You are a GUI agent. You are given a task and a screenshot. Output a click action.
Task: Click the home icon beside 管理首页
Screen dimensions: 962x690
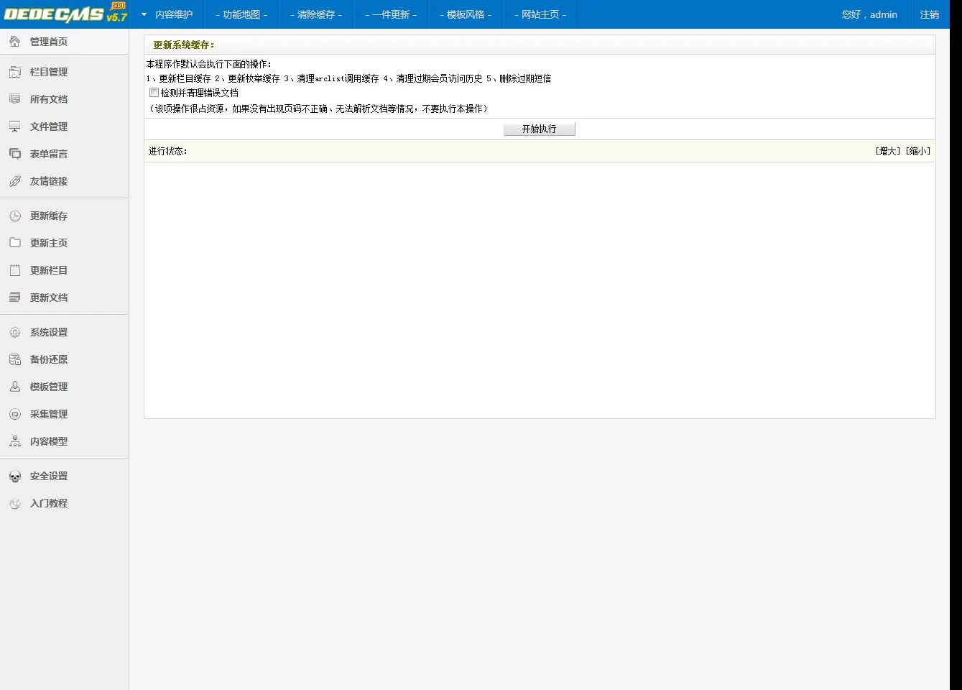tap(15, 42)
